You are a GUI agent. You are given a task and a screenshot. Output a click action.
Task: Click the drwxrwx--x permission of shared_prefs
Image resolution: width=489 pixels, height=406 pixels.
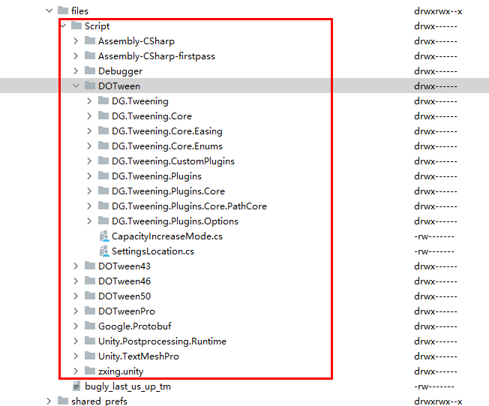click(438, 401)
